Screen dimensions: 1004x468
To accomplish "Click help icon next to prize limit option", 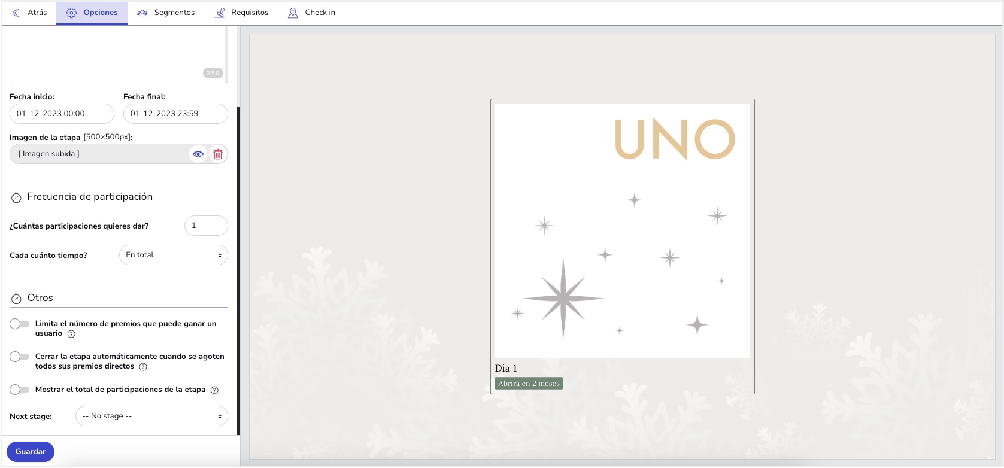I will [72, 334].
